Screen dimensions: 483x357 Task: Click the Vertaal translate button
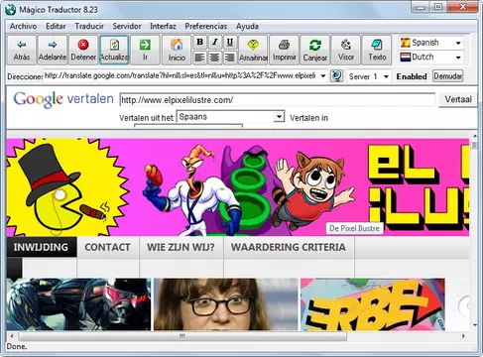pos(458,99)
